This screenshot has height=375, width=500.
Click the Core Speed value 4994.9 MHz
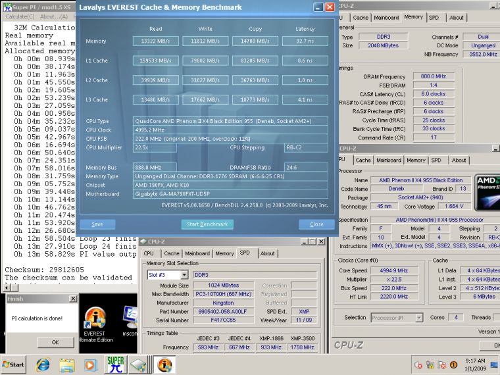[394, 270]
